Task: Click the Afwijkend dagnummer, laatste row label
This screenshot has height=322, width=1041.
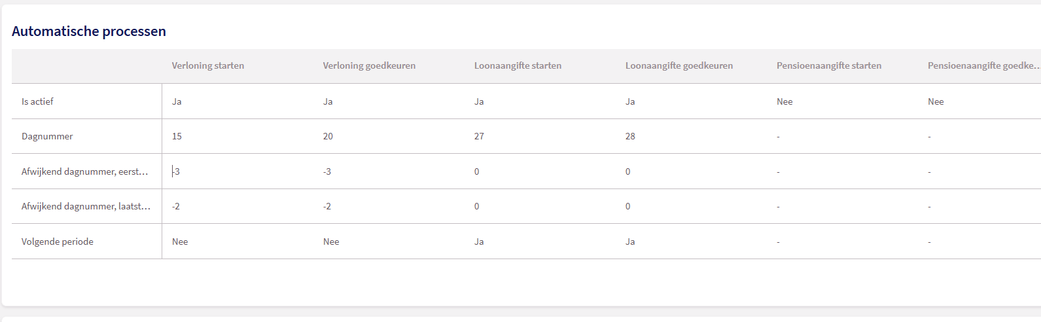Action: pyautogui.click(x=86, y=206)
